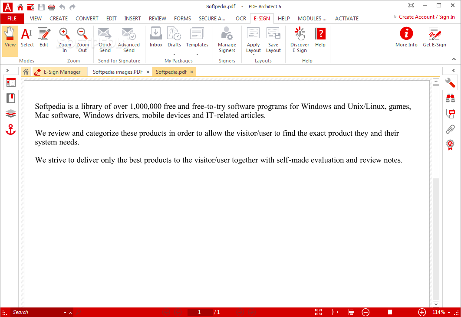Open the paperclip attachments panel
461x317 pixels.
[x=450, y=129]
